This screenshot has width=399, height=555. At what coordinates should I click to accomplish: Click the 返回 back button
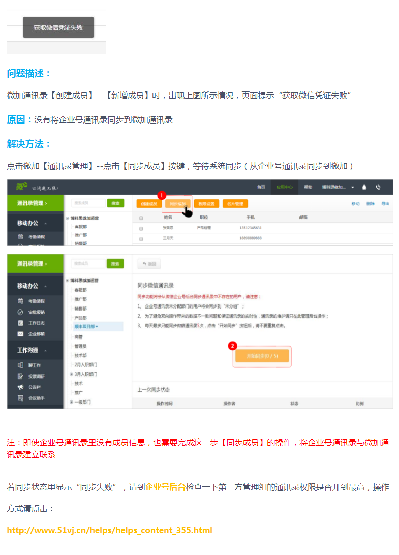point(149,264)
